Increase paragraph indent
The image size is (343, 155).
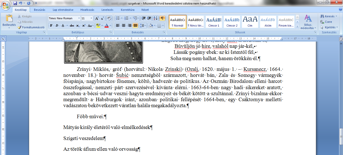click(149, 18)
